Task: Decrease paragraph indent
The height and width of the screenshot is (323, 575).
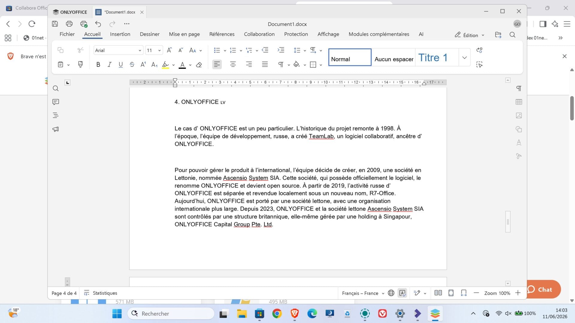Action: pyautogui.click(x=265, y=50)
